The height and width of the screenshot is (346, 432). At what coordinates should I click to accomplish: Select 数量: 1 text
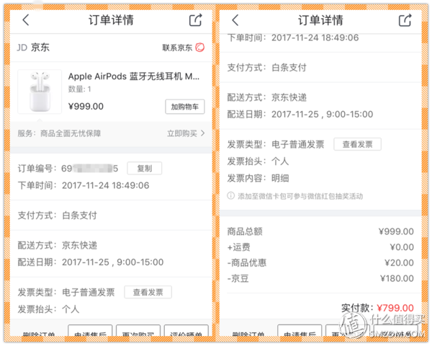pyautogui.click(x=79, y=89)
